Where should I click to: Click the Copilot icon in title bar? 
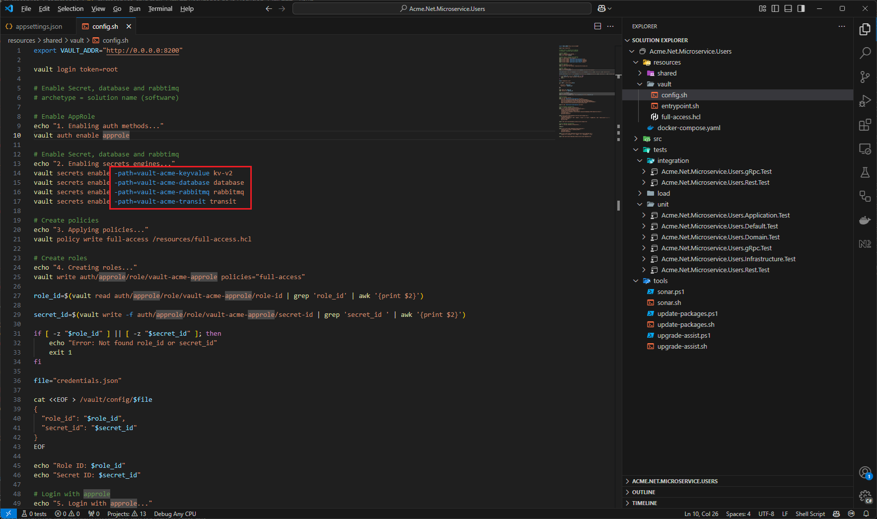[602, 8]
